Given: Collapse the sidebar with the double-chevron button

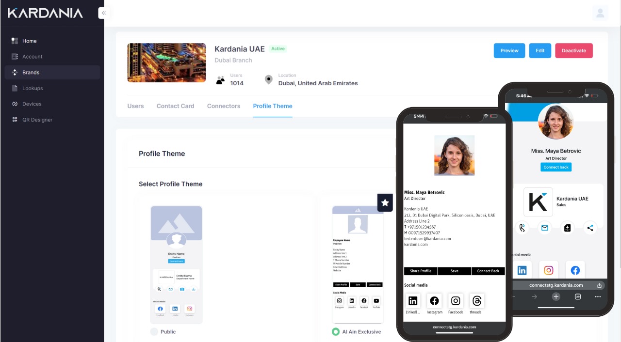Looking at the screenshot, I should coord(104,13).
